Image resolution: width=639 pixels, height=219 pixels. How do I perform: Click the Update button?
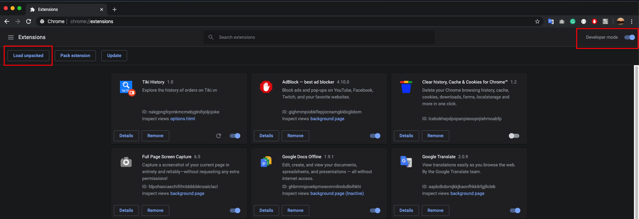tap(114, 56)
